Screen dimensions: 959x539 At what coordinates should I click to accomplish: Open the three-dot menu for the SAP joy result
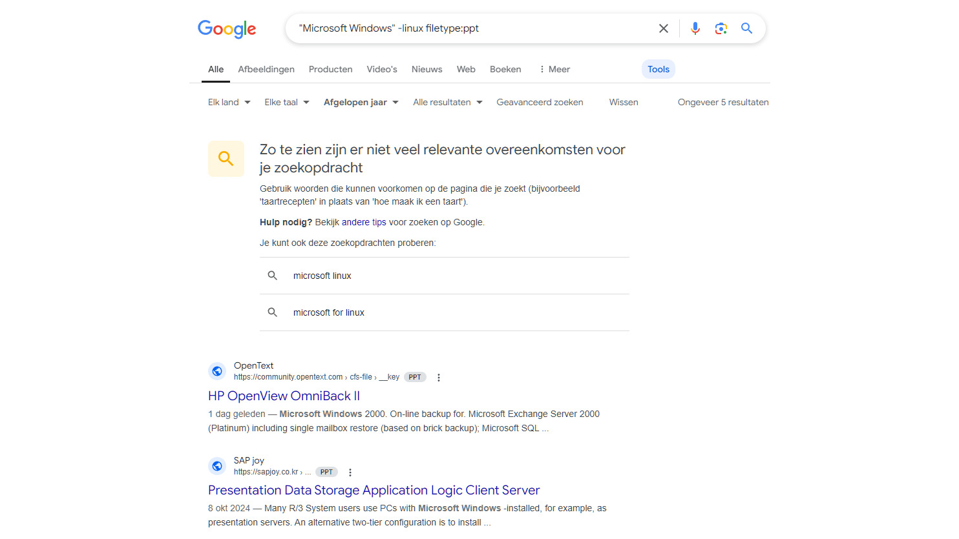pos(350,473)
